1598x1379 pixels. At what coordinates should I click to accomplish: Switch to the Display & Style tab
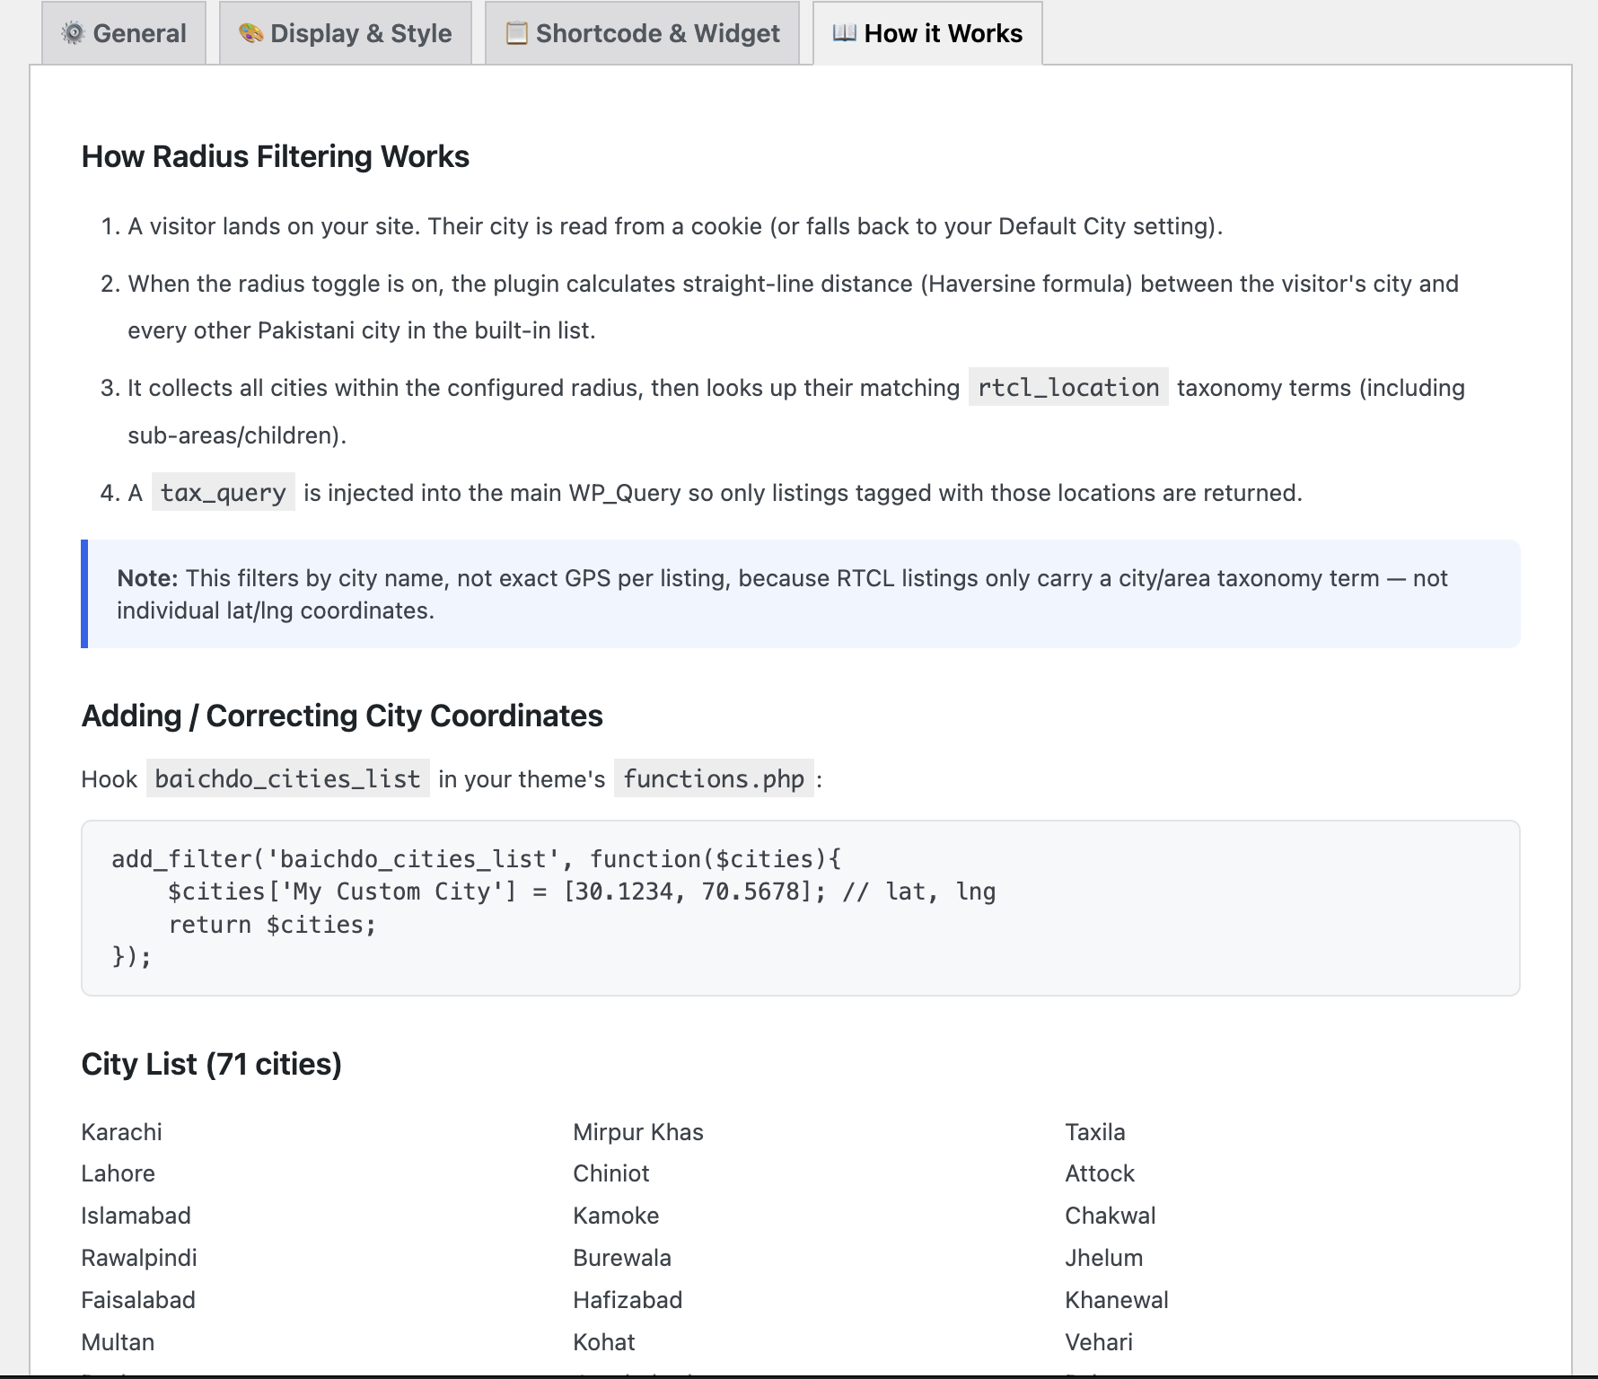click(x=346, y=33)
